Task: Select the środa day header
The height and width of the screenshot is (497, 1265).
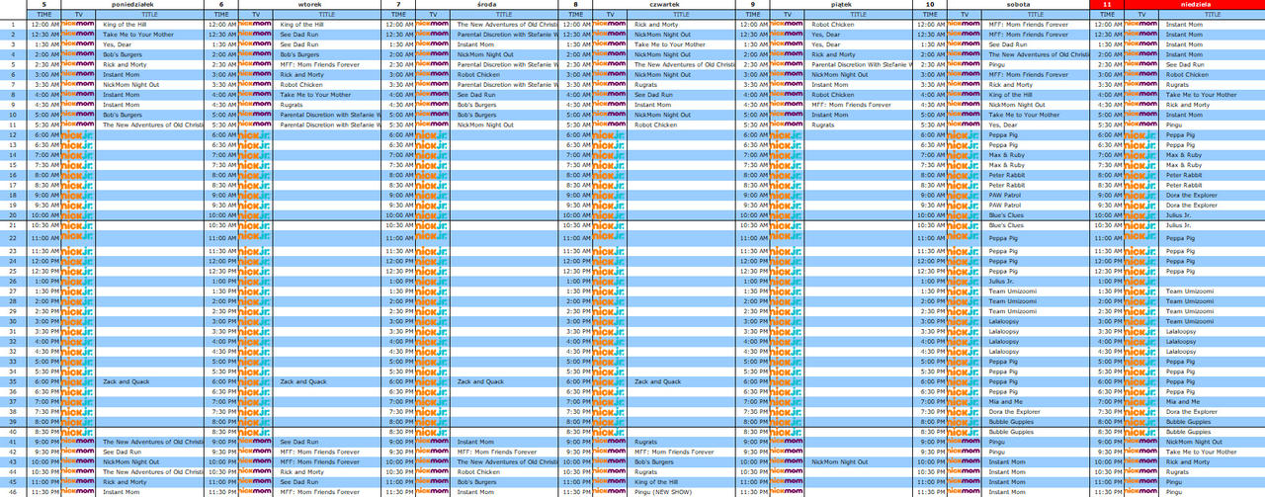Action: [486, 4]
